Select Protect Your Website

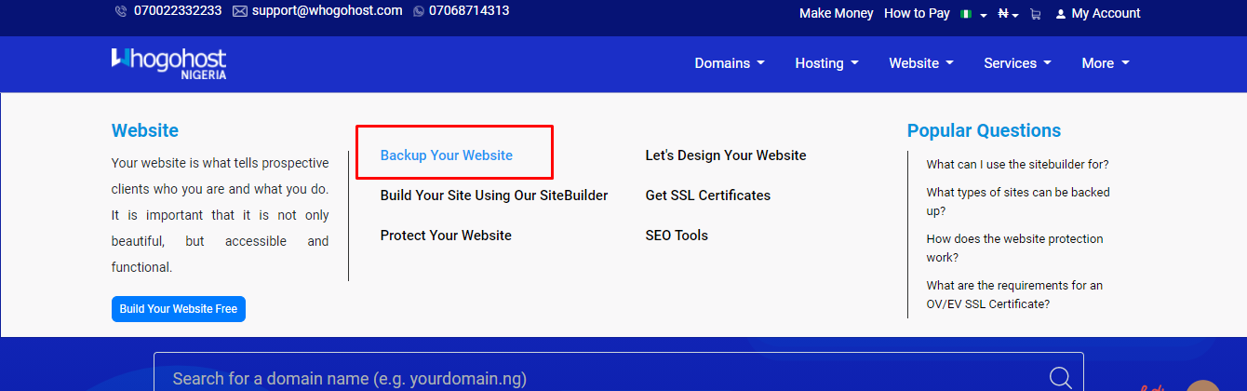click(x=446, y=236)
